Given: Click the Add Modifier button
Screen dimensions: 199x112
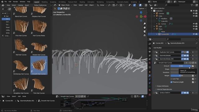Looking at the screenshot, I should pyautogui.click(x=175, y=48).
